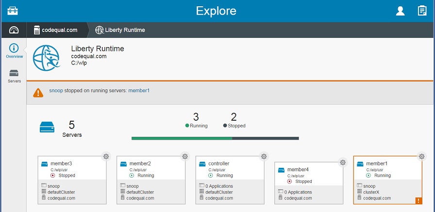Open the clipboard notes icon in header
This screenshot has height=212, width=435.
[422, 11]
